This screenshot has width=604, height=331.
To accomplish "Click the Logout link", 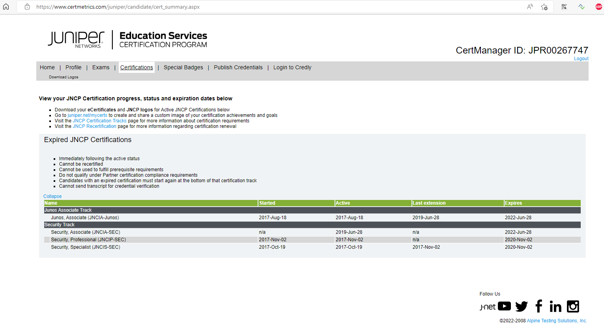I will tap(581, 59).
